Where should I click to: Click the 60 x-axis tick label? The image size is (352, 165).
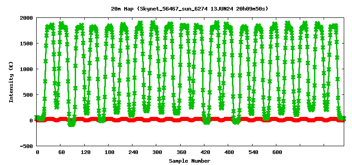(x=61, y=152)
